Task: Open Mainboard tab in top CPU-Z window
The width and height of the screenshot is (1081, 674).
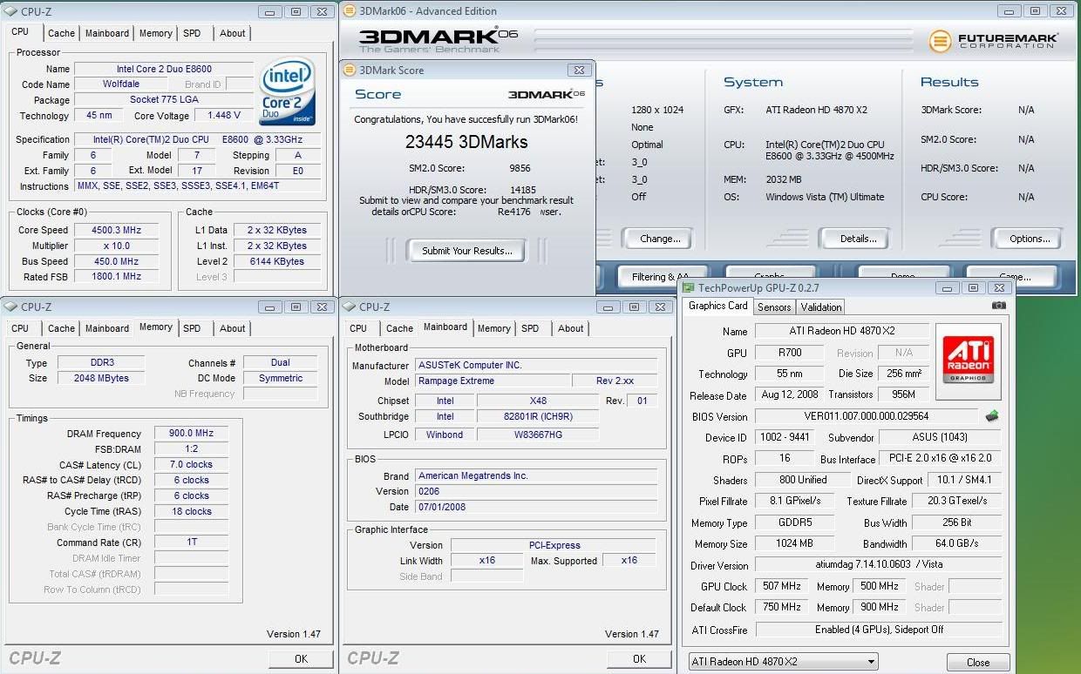Action: tap(107, 33)
